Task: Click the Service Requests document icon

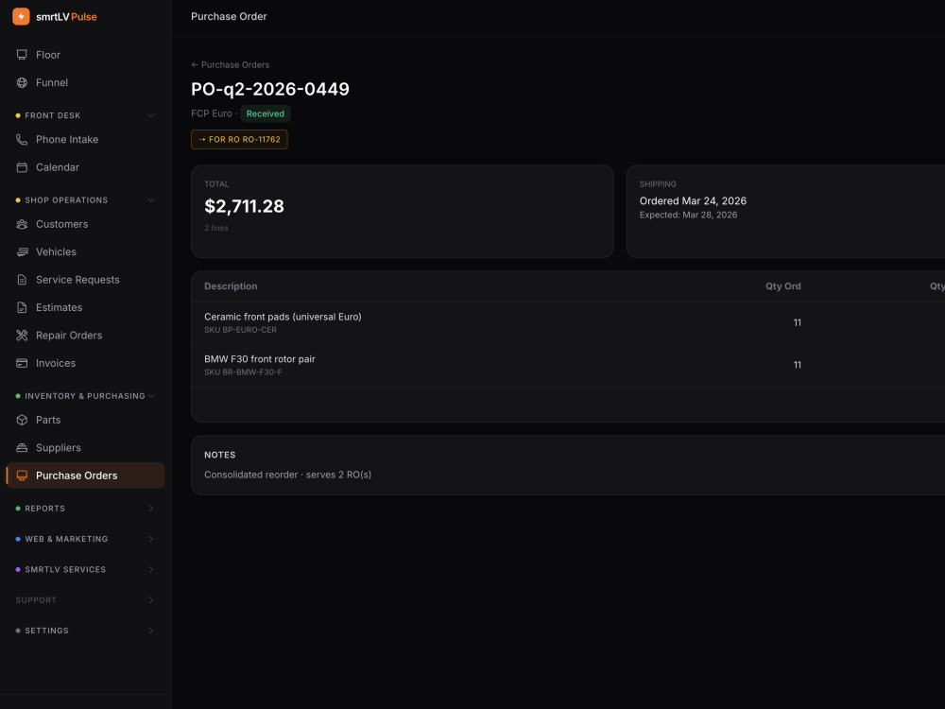Action: click(22, 279)
